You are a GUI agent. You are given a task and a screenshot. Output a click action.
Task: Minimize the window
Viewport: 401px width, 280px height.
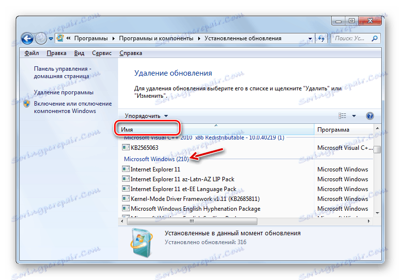[x=339, y=21]
